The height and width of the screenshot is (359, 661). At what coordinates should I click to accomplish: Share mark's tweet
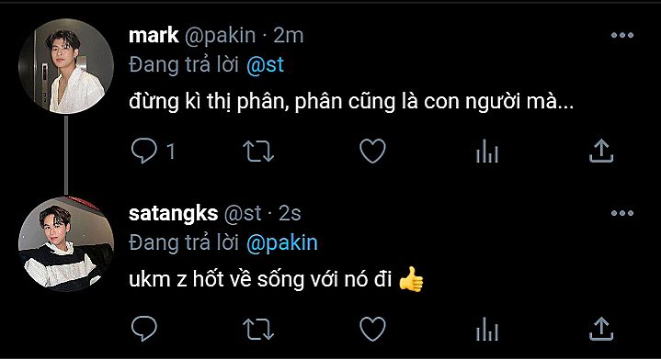pyautogui.click(x=601, y=151)
